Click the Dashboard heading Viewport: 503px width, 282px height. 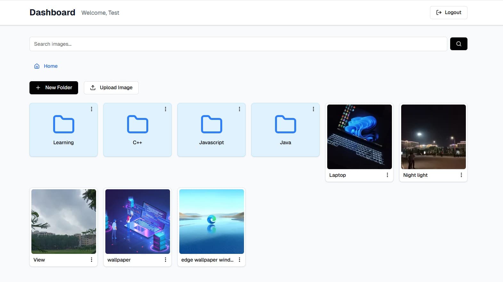point(53,12)
